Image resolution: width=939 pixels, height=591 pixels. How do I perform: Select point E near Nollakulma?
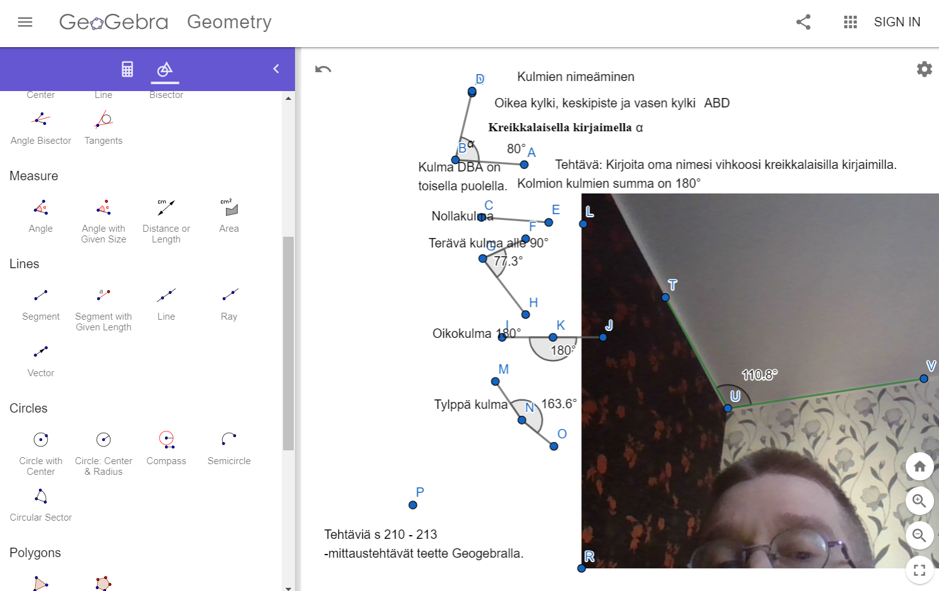549,222
